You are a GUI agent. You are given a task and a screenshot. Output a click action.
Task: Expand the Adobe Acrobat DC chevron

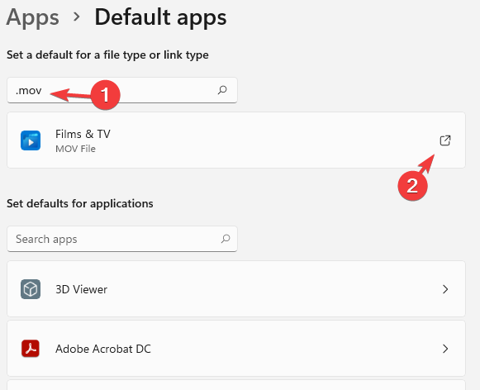pyautogui.click(x=445, y=349)
